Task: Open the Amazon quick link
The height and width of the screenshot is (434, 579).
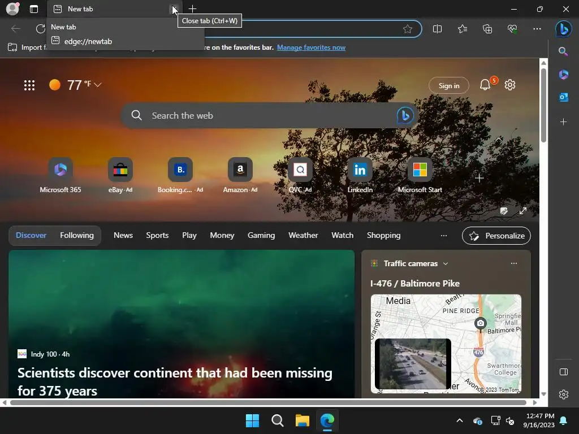Action: pos(240,176)
